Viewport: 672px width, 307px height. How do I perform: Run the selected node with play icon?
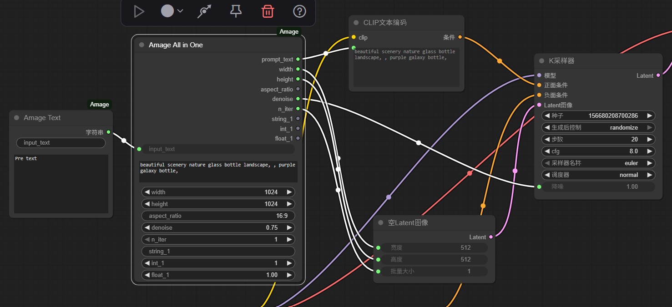click(x=139, y=11)
